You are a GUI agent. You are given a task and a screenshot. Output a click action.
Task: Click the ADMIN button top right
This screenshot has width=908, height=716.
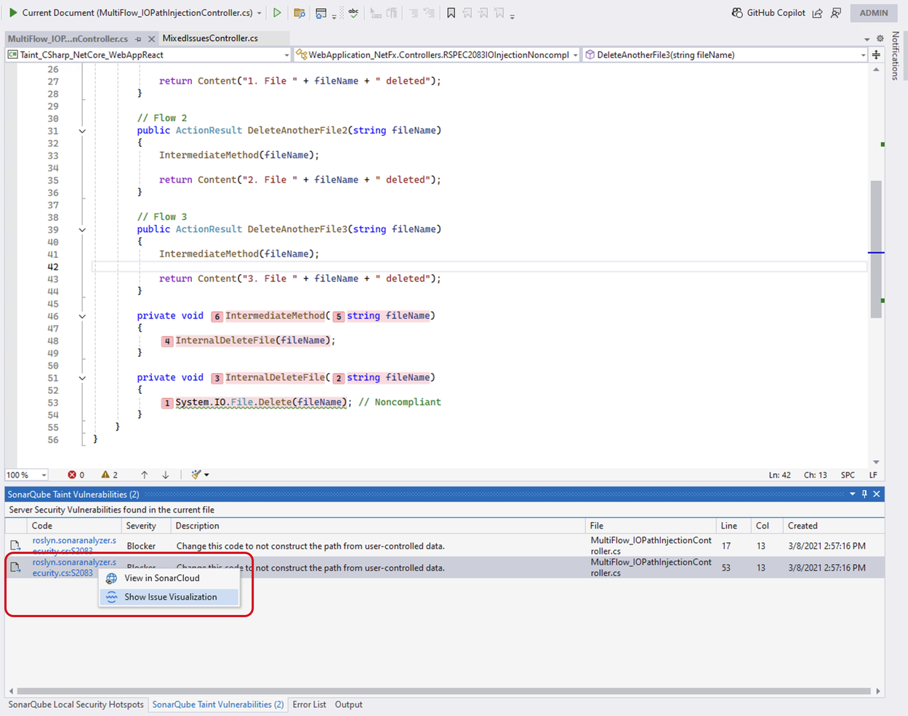coord(873,12)
